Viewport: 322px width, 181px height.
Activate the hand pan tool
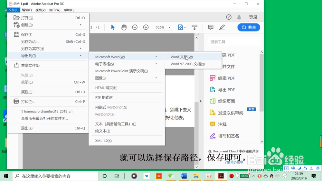[x=124, y=27]
